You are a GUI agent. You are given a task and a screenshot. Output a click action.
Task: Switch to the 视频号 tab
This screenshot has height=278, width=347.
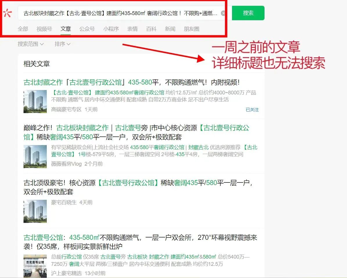click(44, 29)
